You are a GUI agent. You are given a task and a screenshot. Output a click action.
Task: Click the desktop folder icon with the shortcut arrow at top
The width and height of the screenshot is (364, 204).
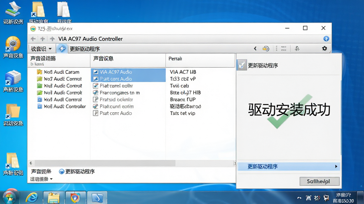coord(39,13)
